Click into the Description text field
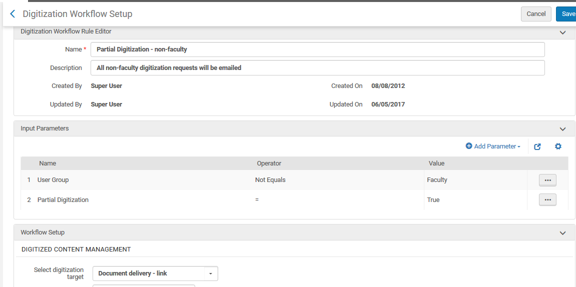The width and height of the screenshot is (576, 287). click(x=317, y=68)
